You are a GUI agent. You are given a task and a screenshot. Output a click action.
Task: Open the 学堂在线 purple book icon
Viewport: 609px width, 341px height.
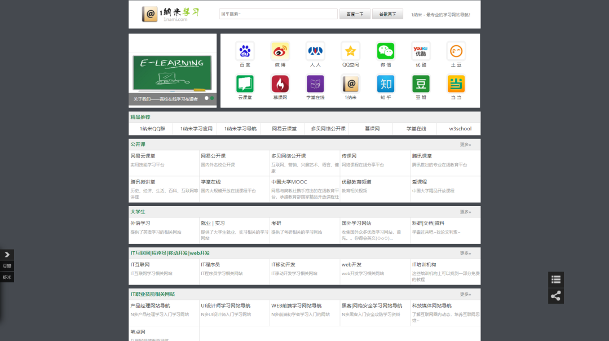click(315, 84)
